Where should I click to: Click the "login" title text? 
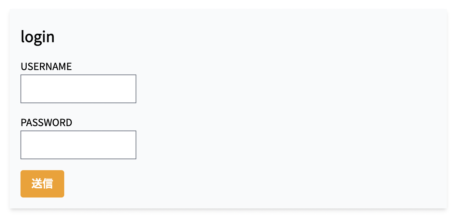point(38,37)
